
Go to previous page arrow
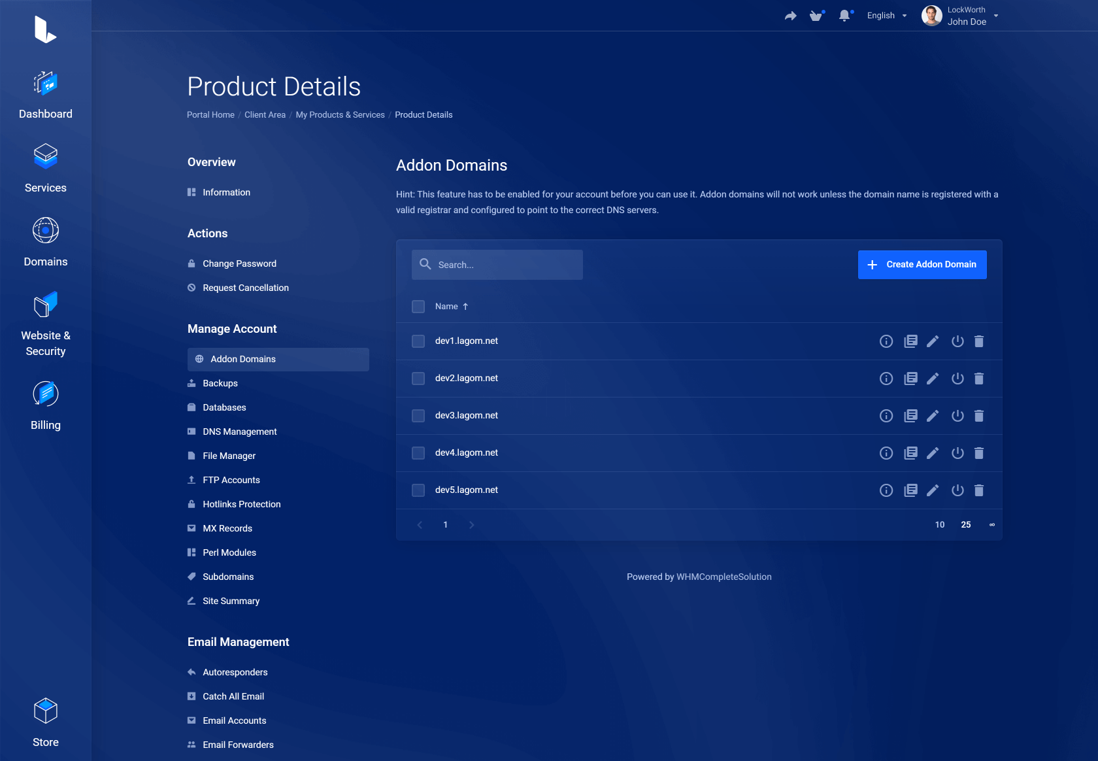[x=420, y=525]
